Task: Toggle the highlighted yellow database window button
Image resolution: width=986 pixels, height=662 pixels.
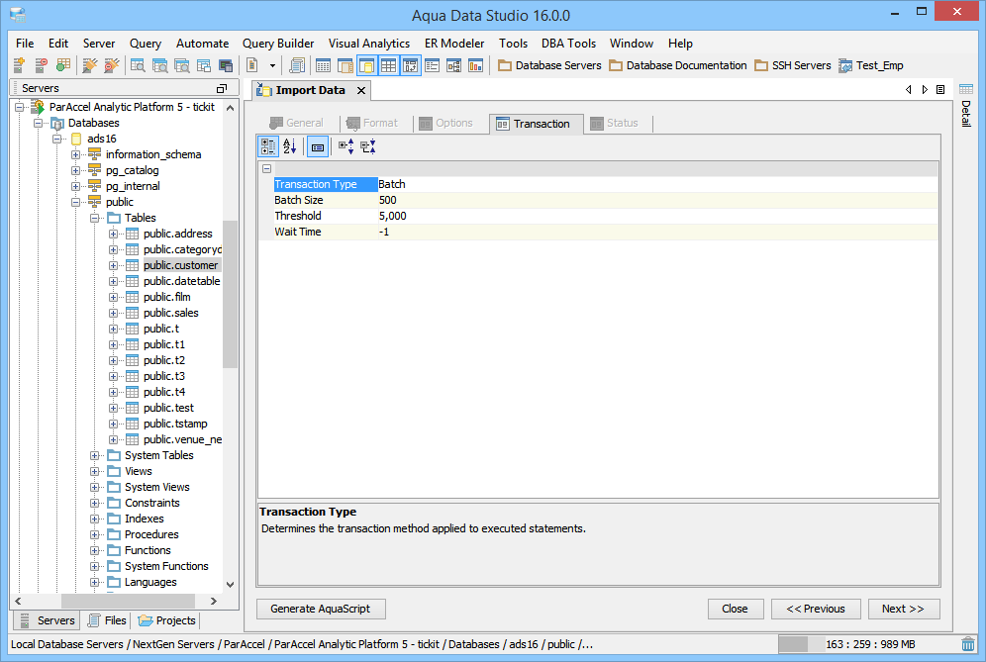Action: (x=366, y=65)
